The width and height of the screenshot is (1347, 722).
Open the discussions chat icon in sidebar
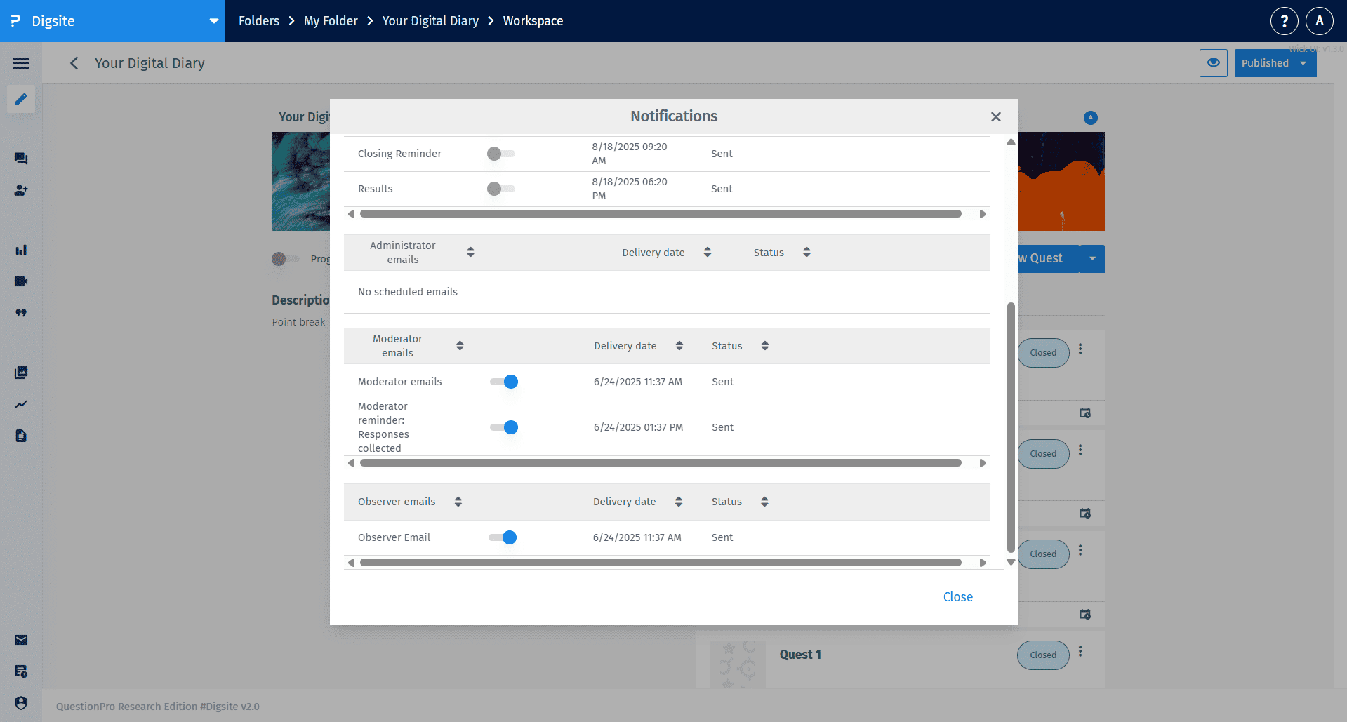(x=21, y=159)
